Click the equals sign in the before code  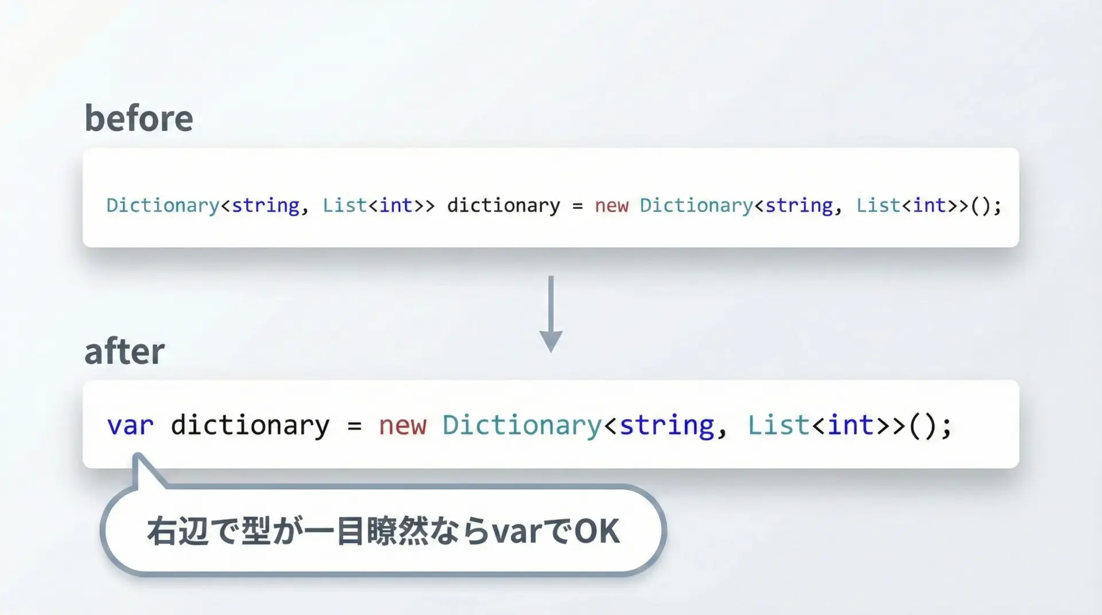577,206
